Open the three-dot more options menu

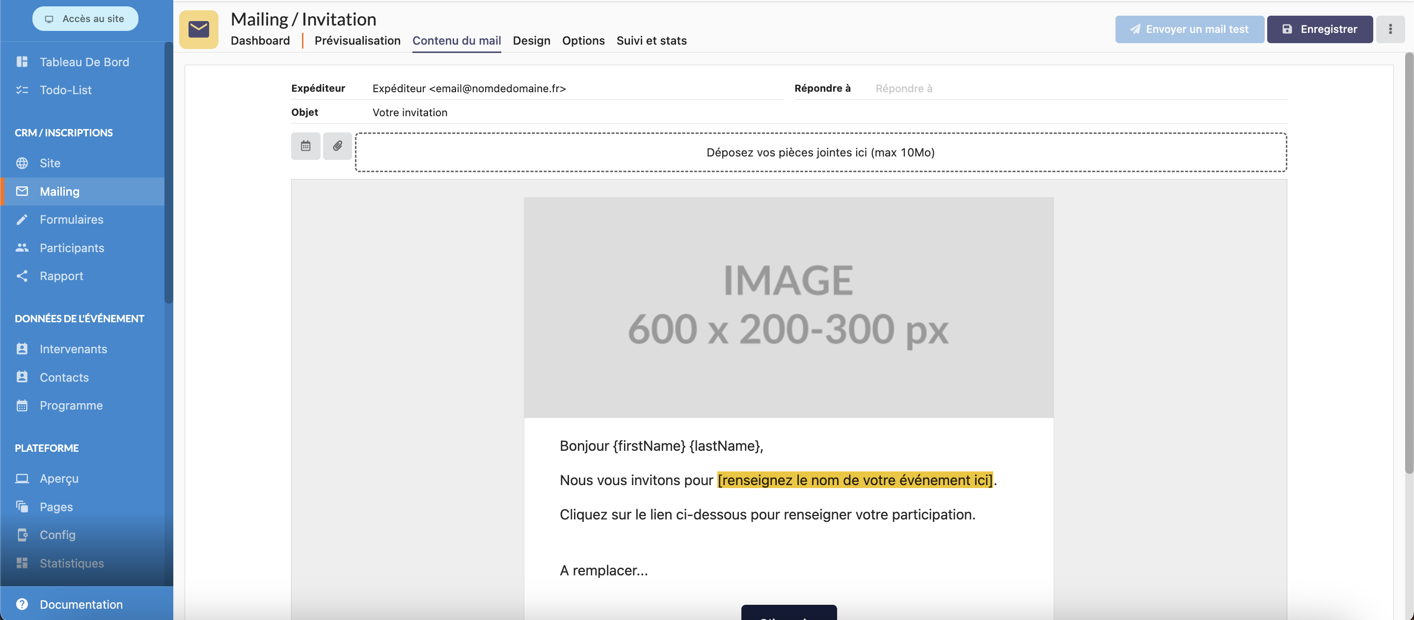1390,29
